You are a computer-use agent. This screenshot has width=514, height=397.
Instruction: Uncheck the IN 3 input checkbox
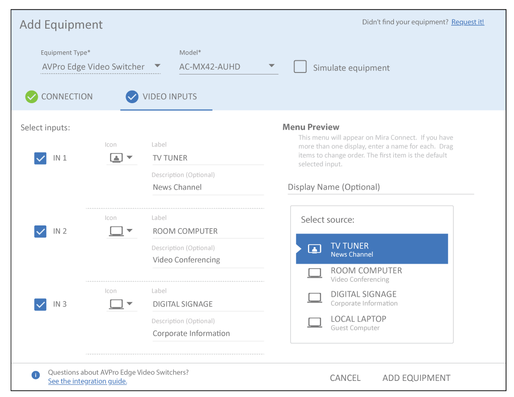(40, 304)
